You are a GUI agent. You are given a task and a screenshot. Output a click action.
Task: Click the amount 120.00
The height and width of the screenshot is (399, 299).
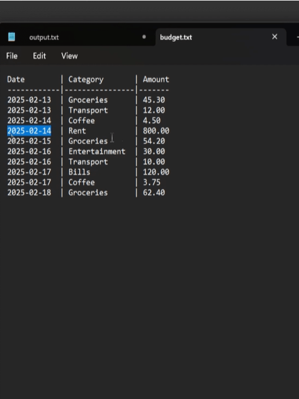tap(156, 172)
